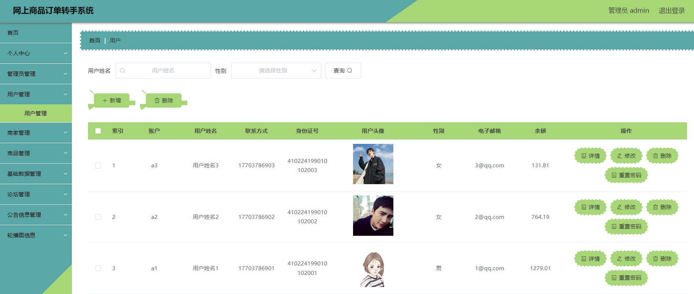Check the checkbox for row a2
Screen dimensions: 694x294
click(98, 217)
